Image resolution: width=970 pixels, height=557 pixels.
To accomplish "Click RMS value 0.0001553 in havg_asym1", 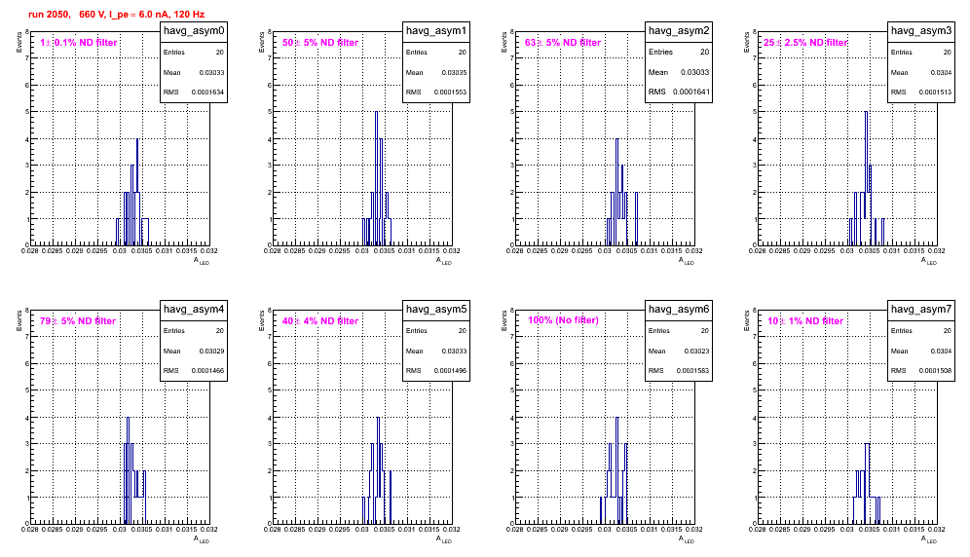I will tap(450, 93).
